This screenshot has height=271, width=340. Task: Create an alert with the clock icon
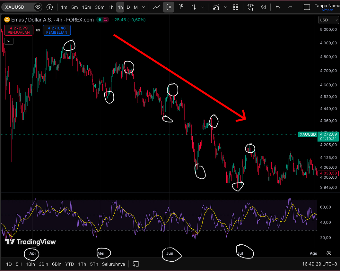tap(251, 7)
